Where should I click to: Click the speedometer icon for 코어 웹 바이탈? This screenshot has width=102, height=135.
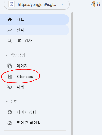coord(10,123)
